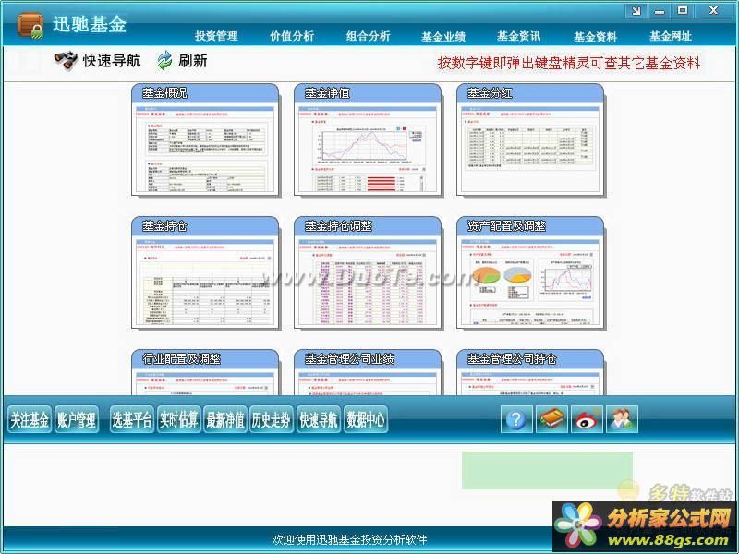The height and width of the screenshot is (554, 739).
Task: Open help with the blue question mark icon
Action: [x=516, y=419]
